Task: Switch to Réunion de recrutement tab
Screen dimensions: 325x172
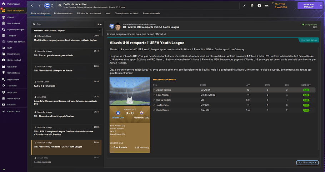Action: pos(89,14)
